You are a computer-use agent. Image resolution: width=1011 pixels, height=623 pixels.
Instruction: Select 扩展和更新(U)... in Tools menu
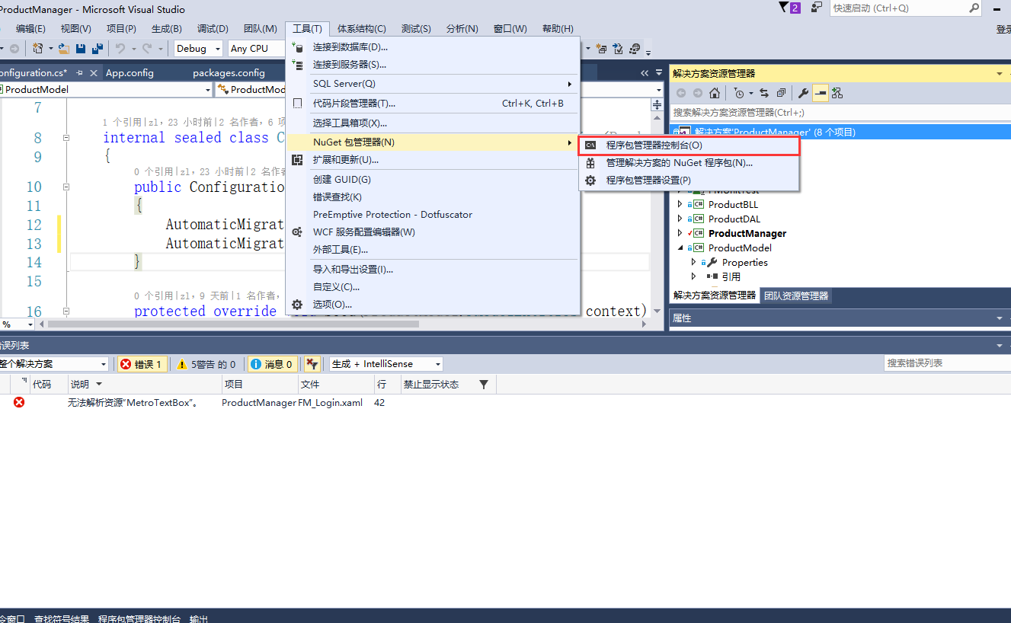433,160
